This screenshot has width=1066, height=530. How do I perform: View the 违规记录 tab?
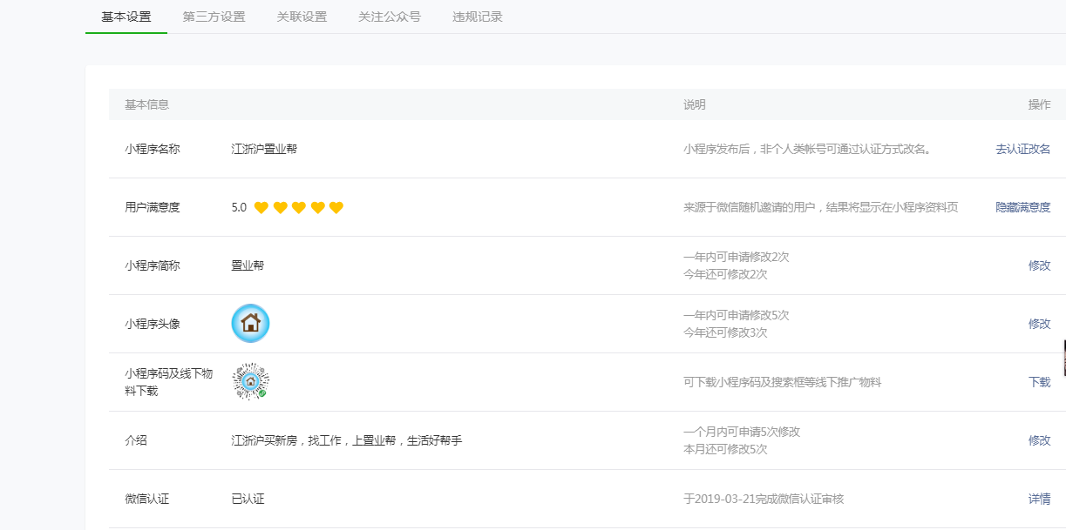[478, 17]
